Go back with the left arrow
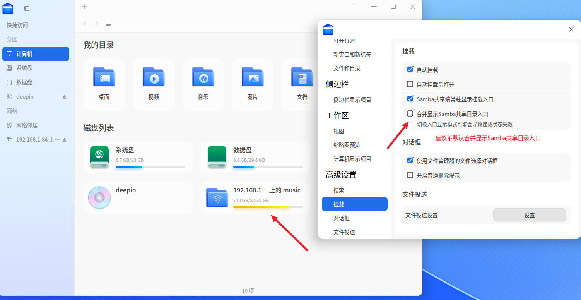Screen dimensions: 581x300 tap(85, 23)
